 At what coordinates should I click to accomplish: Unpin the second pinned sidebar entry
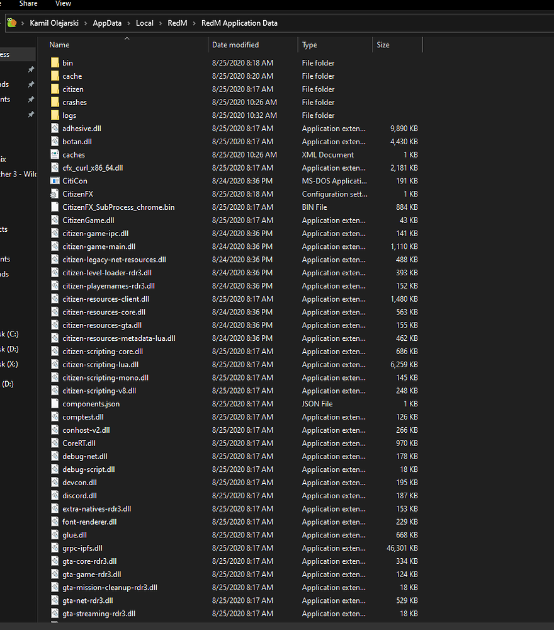click(30, 84)
